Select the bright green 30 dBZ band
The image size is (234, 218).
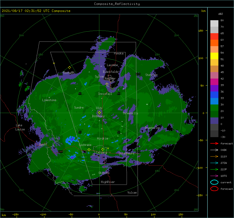[x=214, y=108]
